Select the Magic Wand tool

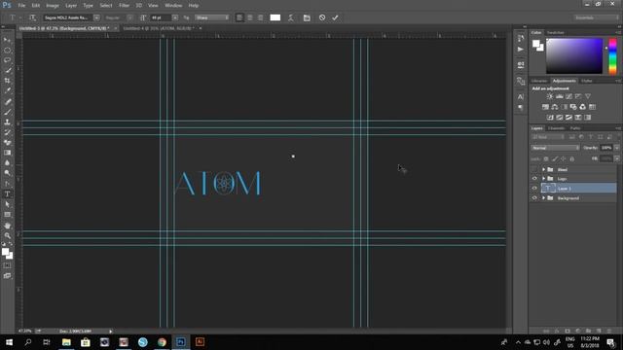click(x=7, y=70)
